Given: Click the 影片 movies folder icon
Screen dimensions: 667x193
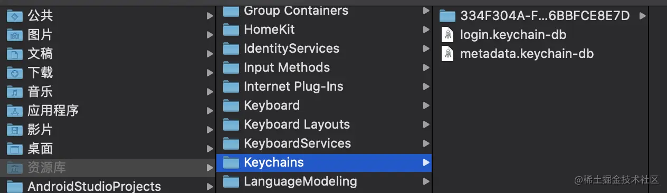Looking at the screenshot, I should 14,130.
